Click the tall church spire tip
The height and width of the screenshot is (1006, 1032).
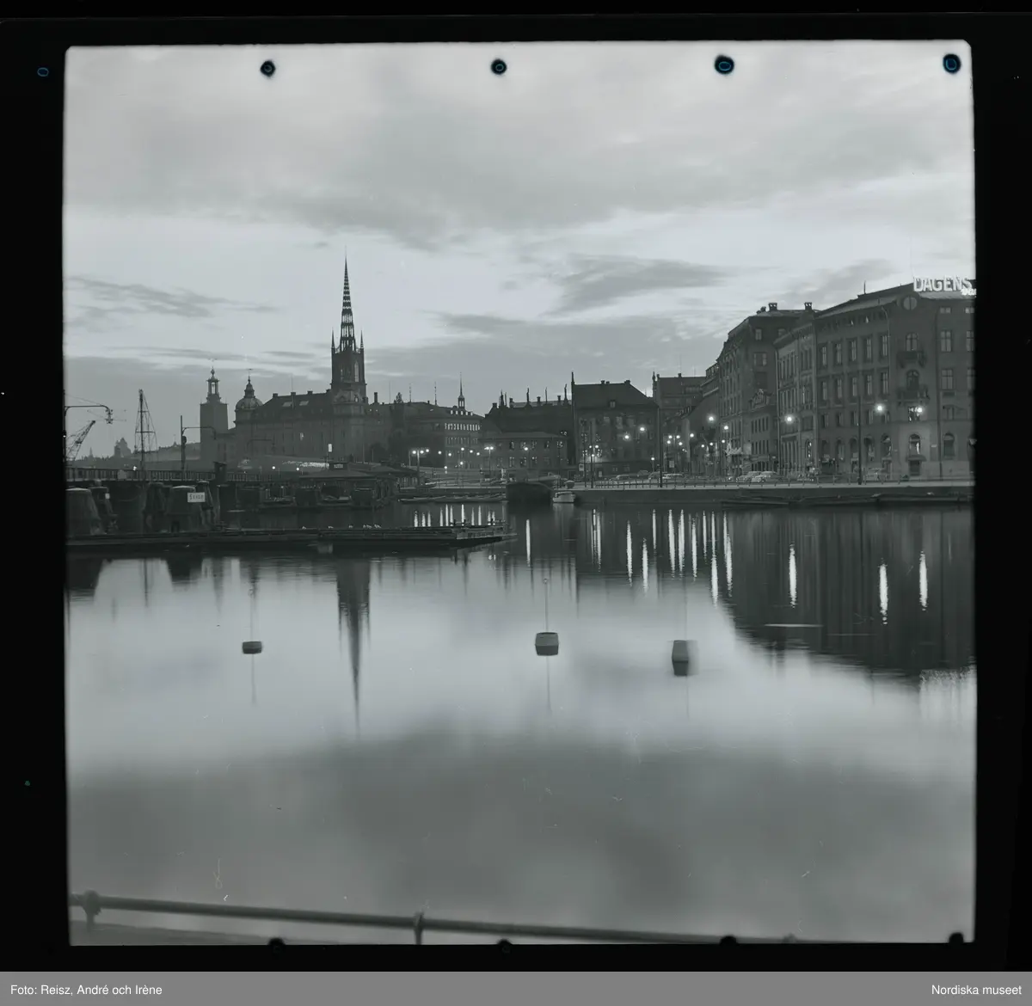pos(346,261)
